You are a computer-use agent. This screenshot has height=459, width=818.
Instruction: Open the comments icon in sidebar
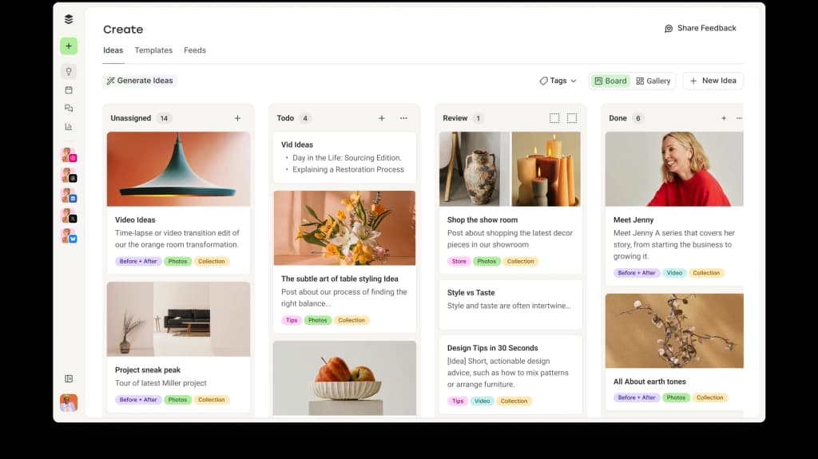(69, 109)
